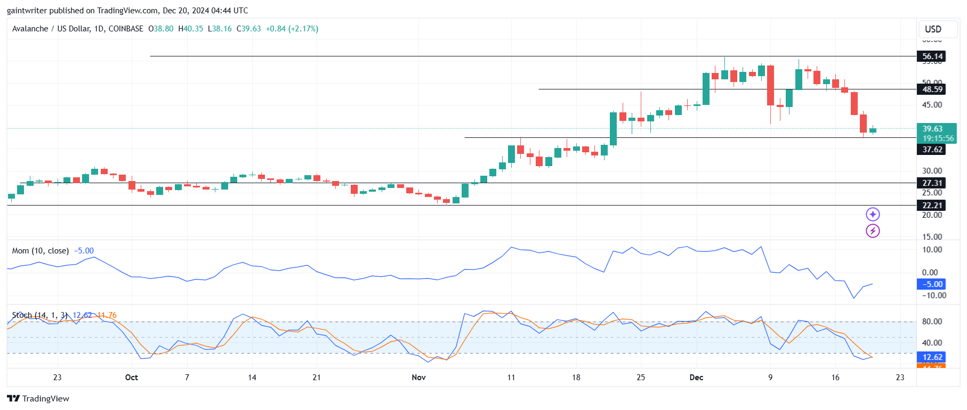
Task: Click the Dec date label on time axis
Action: coord(696,378)
